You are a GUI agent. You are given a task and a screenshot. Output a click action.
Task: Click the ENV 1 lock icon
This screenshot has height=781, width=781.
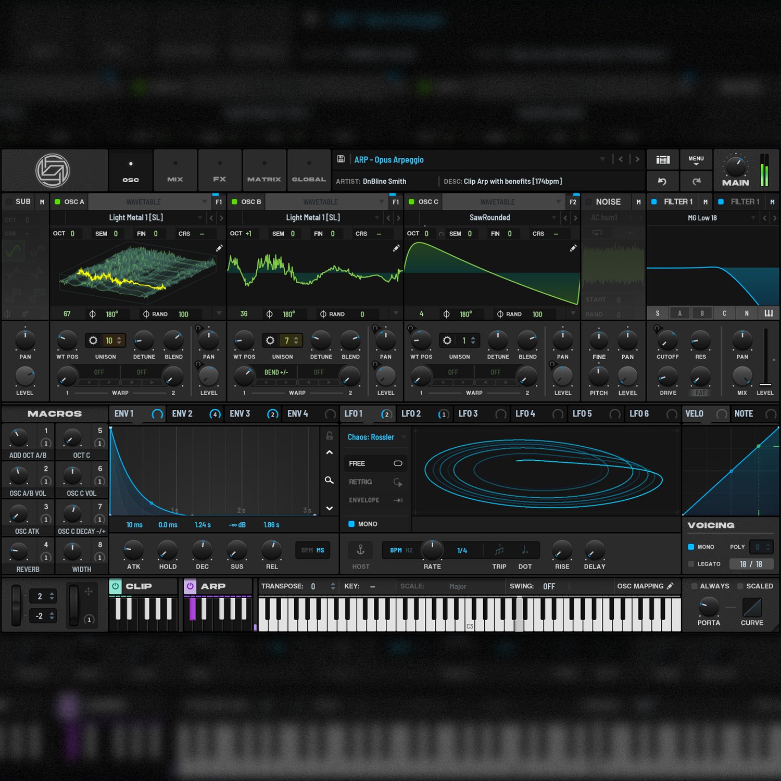(x=329, y=435)
